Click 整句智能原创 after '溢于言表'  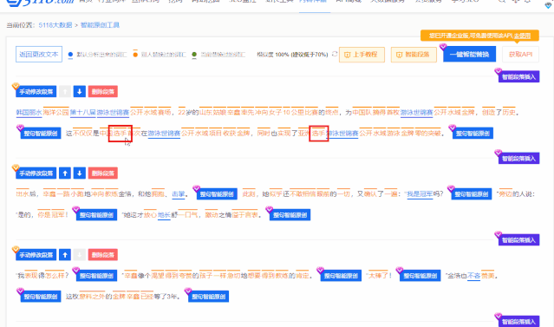(x=290, y=215)
